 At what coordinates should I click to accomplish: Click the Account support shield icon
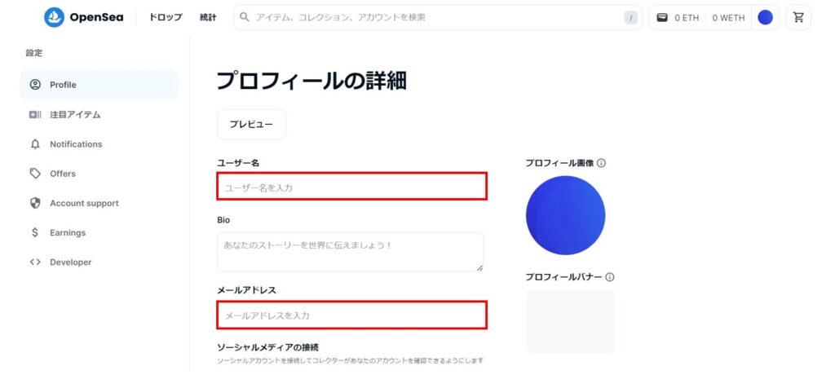tap(35, 203)
